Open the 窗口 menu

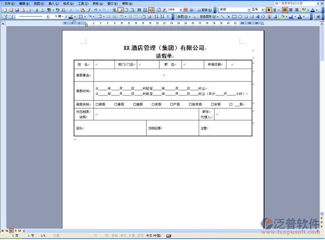pyautogui.click(x=112, y=3)
